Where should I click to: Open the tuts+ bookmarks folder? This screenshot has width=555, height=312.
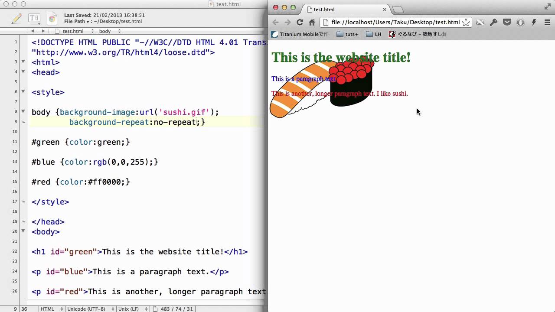(x=347, y=34)
